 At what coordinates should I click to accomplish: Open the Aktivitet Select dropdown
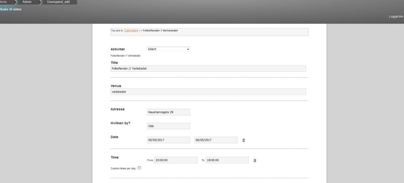(x=168, y=49)
